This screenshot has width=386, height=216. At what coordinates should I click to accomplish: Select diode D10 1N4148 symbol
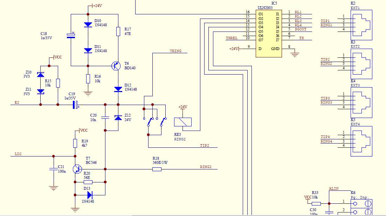[88, 25]
